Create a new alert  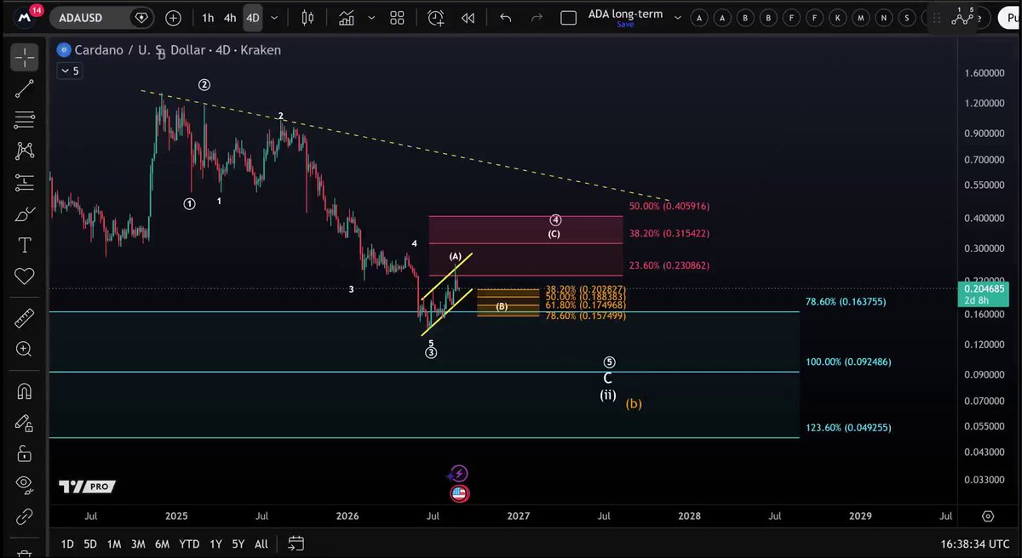pyautogui.click(x=436, y=18)
